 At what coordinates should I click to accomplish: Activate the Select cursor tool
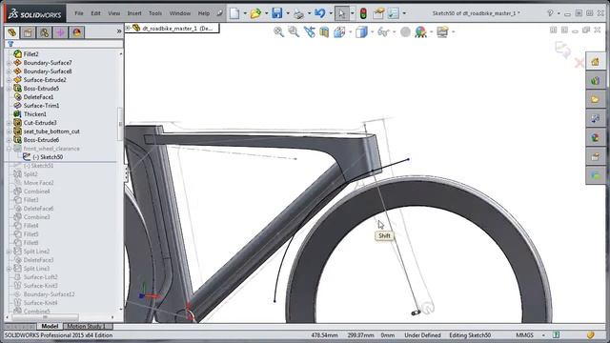click(x=341, y=13)
